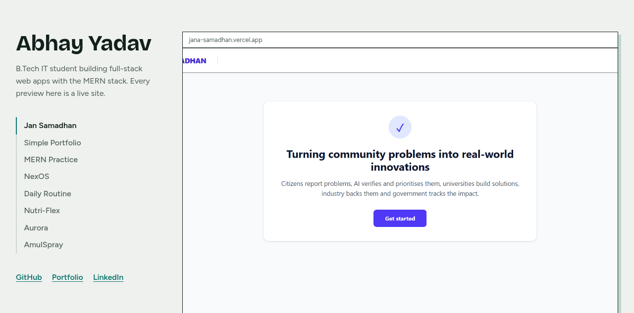Image resolution: width=634 pixels, height=313 pixels.
Task: Open the AmulSpray project preview
Action: pyautogui.click(x=44, y=245)
